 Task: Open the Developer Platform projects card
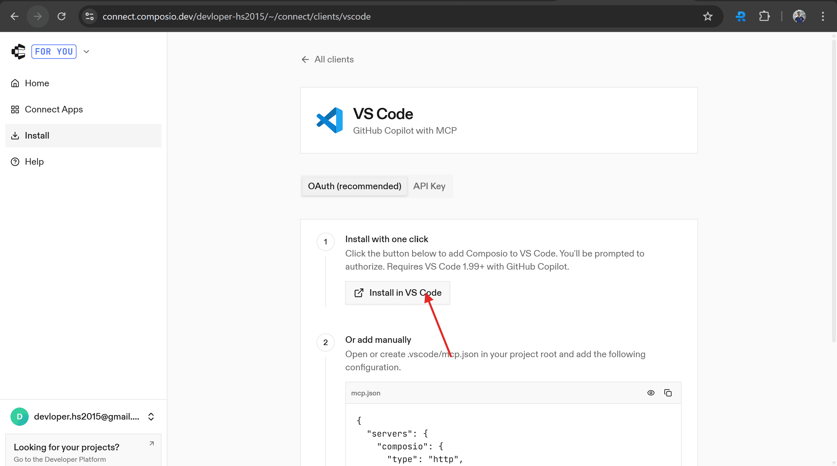point(83,452)
